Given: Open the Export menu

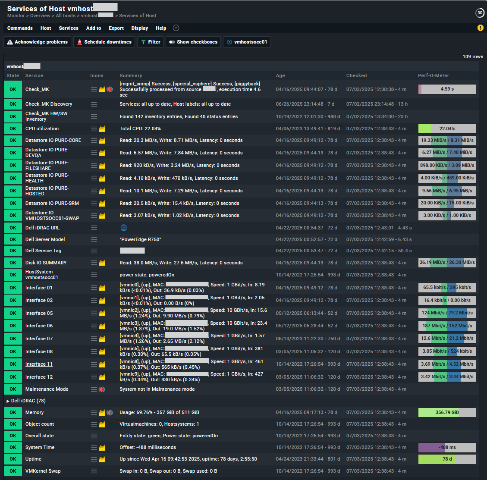Looking at the screenshot, I should 116,28.
